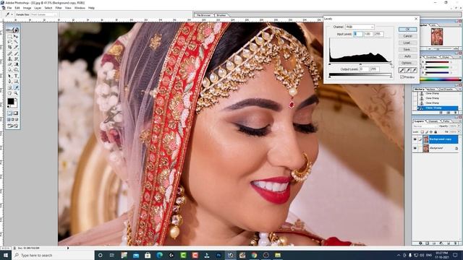Select the Healing Brush tool
463x260 pixels.
tap(9, 53)
